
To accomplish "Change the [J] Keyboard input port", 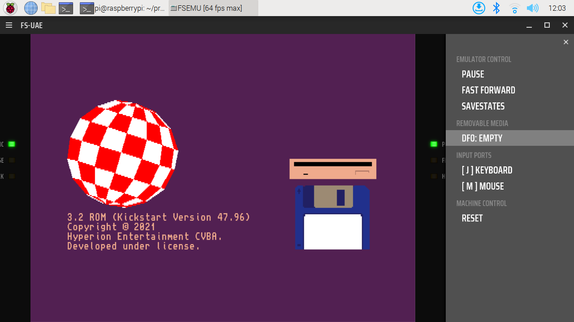I will click(487, 170).
